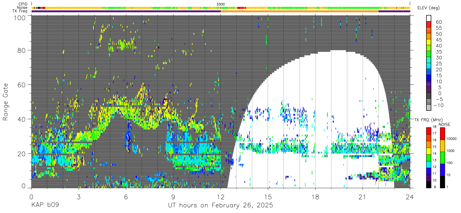Pick ELEV color bar segment between 10 and 15

[x=429, y=78]
